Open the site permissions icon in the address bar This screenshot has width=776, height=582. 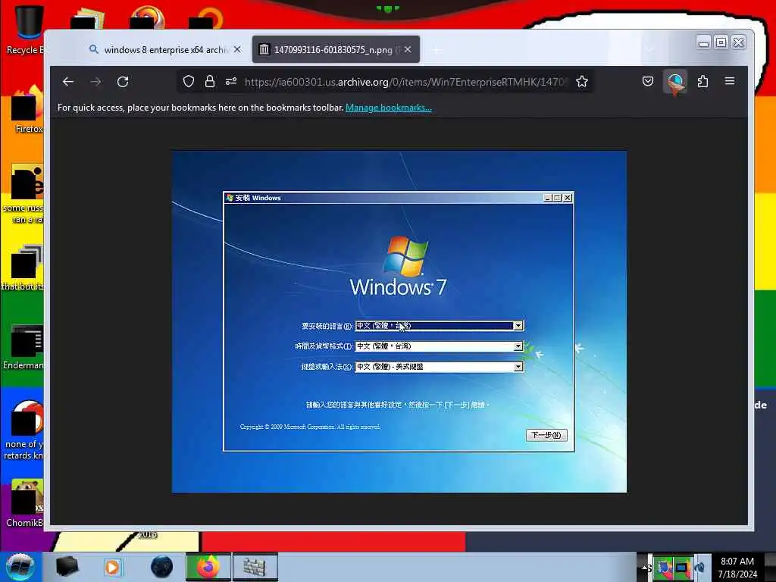coord(231,82)
